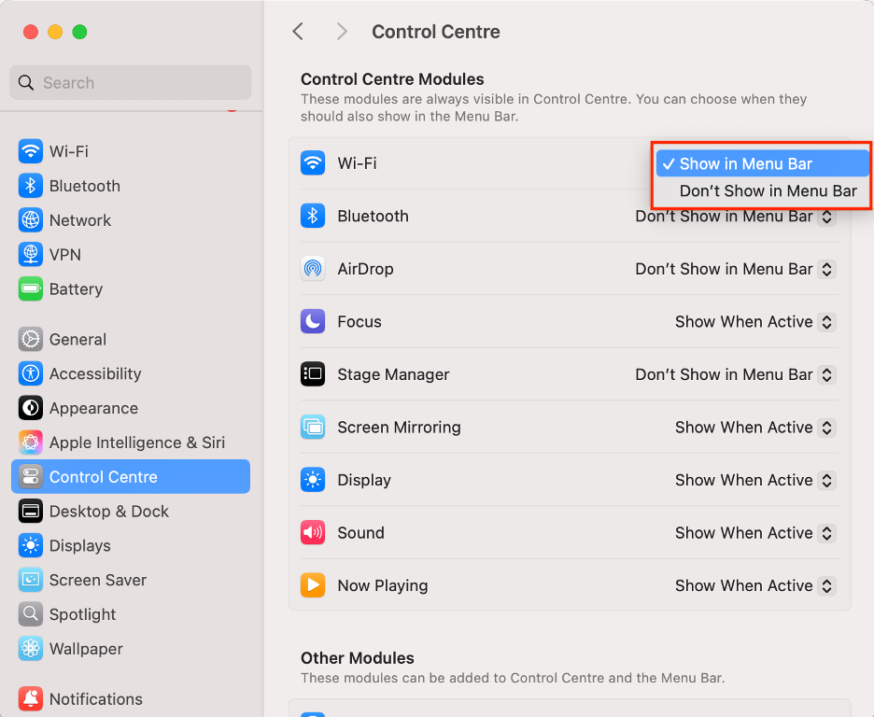This screenshot has width=874, height=717.
Task: Navigate back using the left arrow
Action: click(297, 31)
